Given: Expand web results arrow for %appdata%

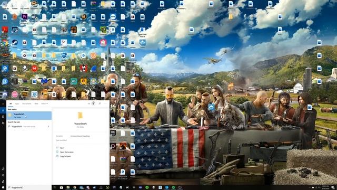Looking at the screenshot, I should (x=48, y=127).
